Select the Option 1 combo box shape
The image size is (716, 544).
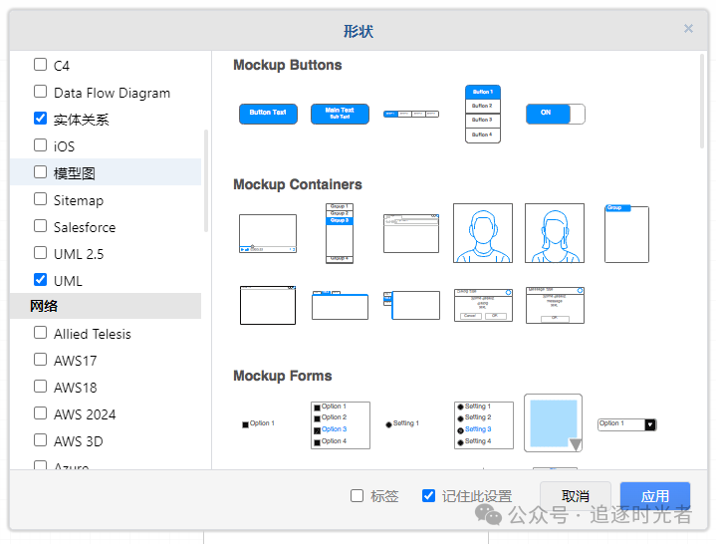(x=626, y=424)
